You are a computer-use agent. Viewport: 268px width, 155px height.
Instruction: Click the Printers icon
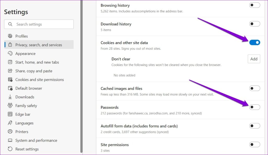tap(10, 131)
